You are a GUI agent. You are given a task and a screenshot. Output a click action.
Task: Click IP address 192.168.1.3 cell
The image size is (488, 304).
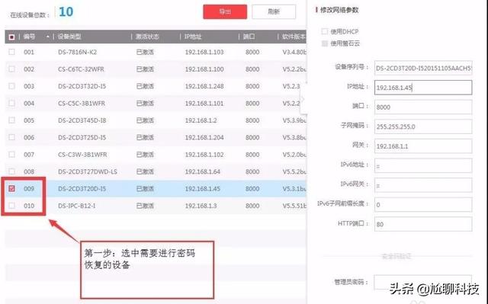click(201, 206)
